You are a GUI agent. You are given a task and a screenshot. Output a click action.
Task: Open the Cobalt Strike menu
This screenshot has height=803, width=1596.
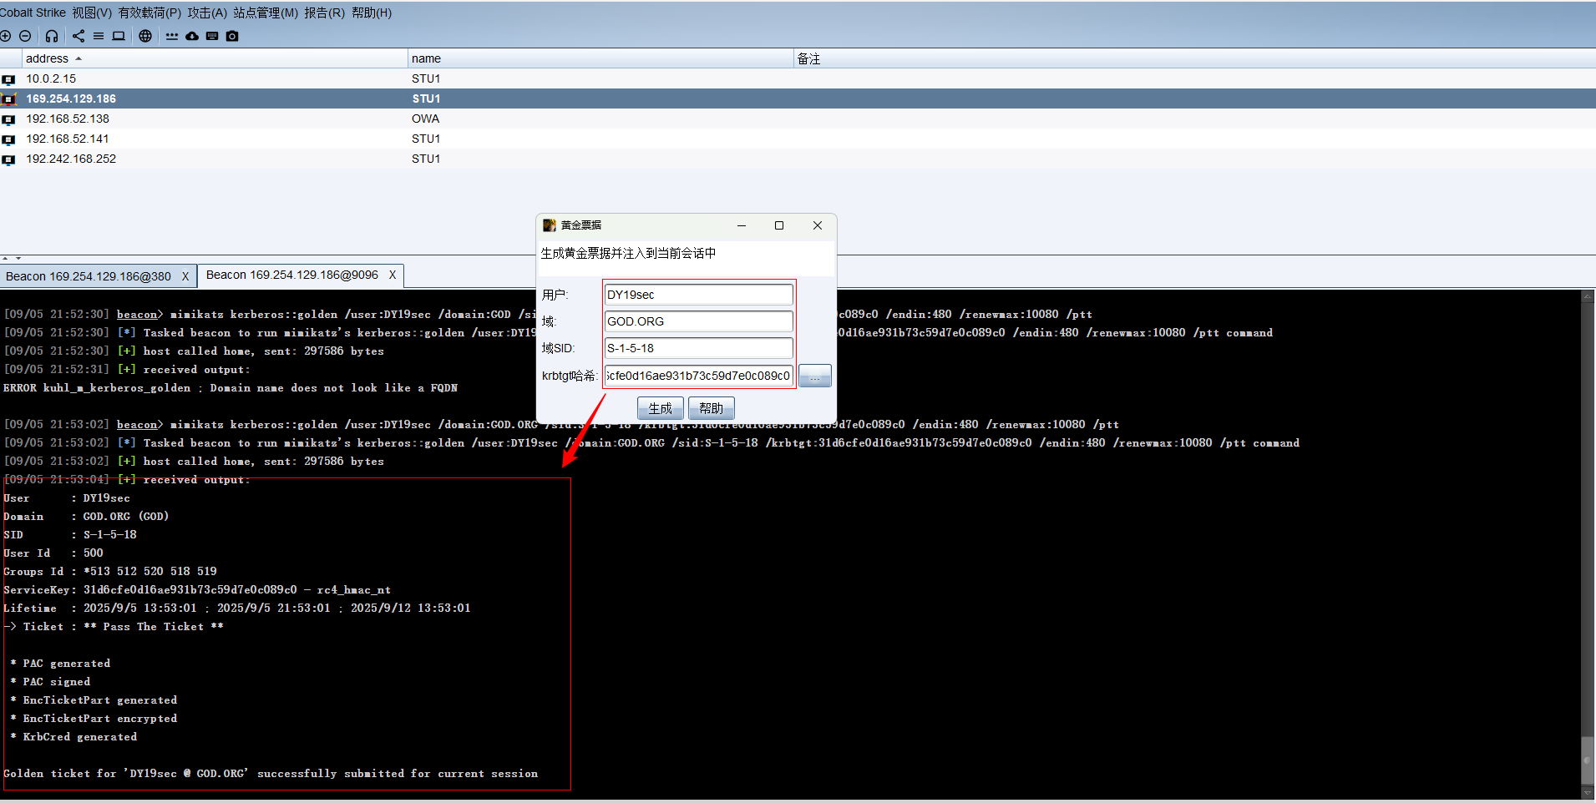33,13
